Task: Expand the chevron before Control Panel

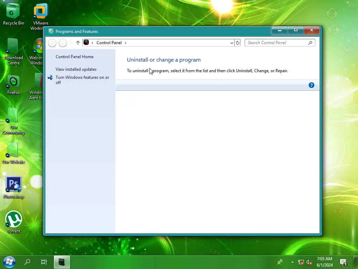Action: point(92,43)
